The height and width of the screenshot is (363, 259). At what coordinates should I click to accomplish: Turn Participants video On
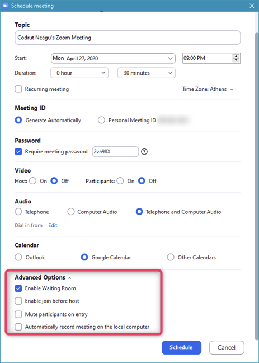pos(120,181)
